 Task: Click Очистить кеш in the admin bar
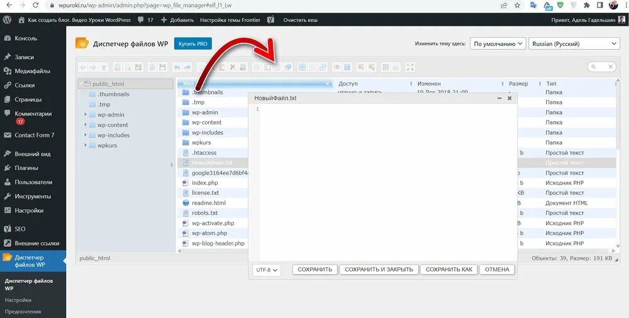[301, 19]
